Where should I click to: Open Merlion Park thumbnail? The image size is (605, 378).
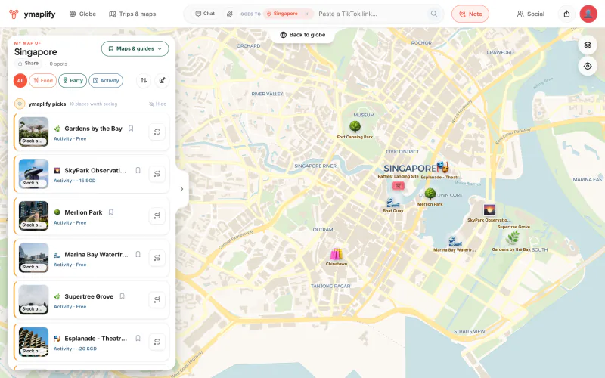click(33, 216)
